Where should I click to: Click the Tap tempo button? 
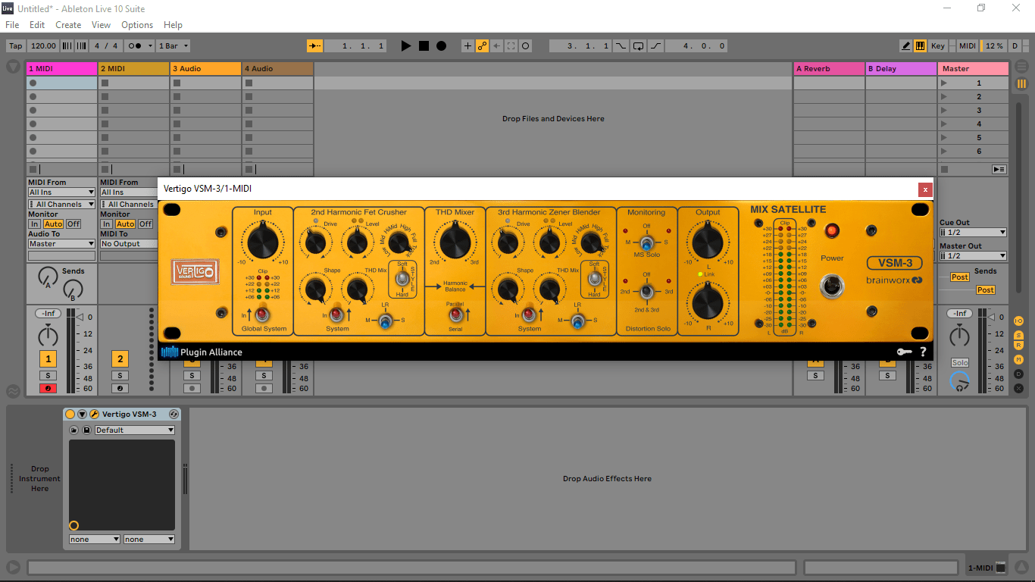(16, 46)
